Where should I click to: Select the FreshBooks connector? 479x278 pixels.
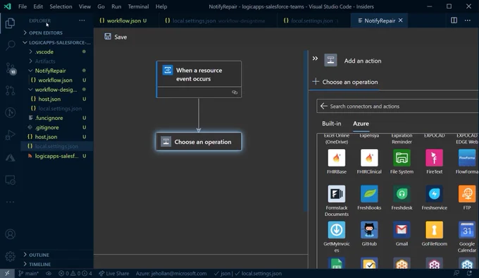click(369, 198)
